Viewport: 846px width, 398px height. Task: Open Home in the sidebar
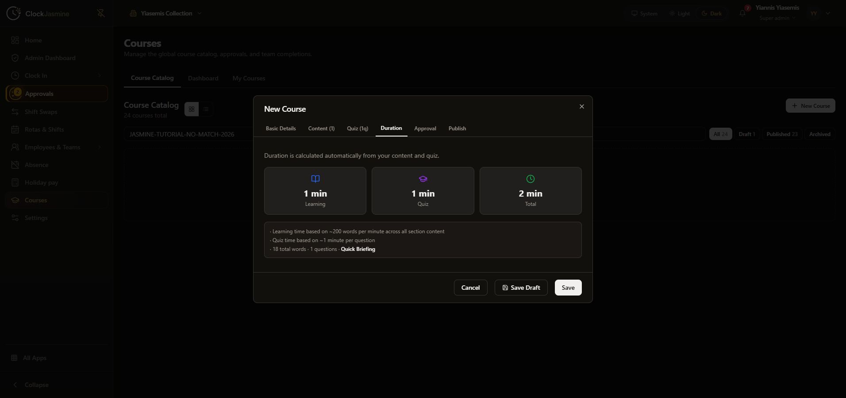click(57, 40)
